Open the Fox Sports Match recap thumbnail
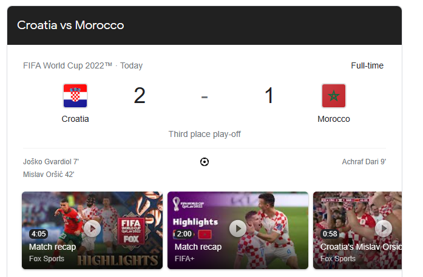 tap(92, 230)
